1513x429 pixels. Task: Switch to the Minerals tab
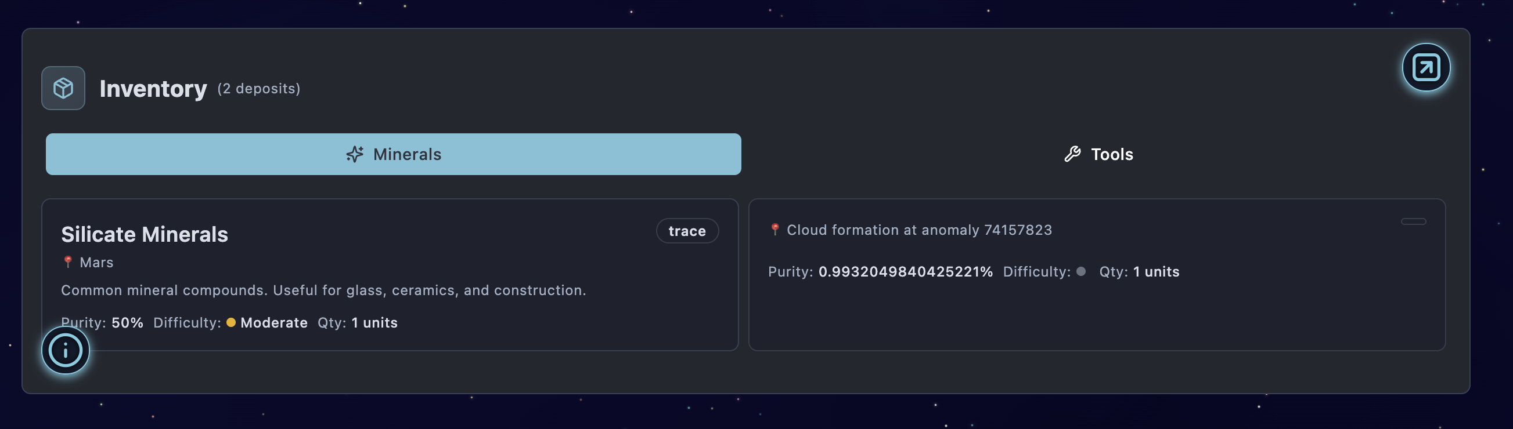[x=393, y=154]
